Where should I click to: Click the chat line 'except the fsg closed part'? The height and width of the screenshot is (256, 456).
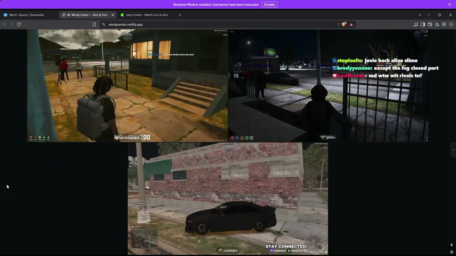406,68
